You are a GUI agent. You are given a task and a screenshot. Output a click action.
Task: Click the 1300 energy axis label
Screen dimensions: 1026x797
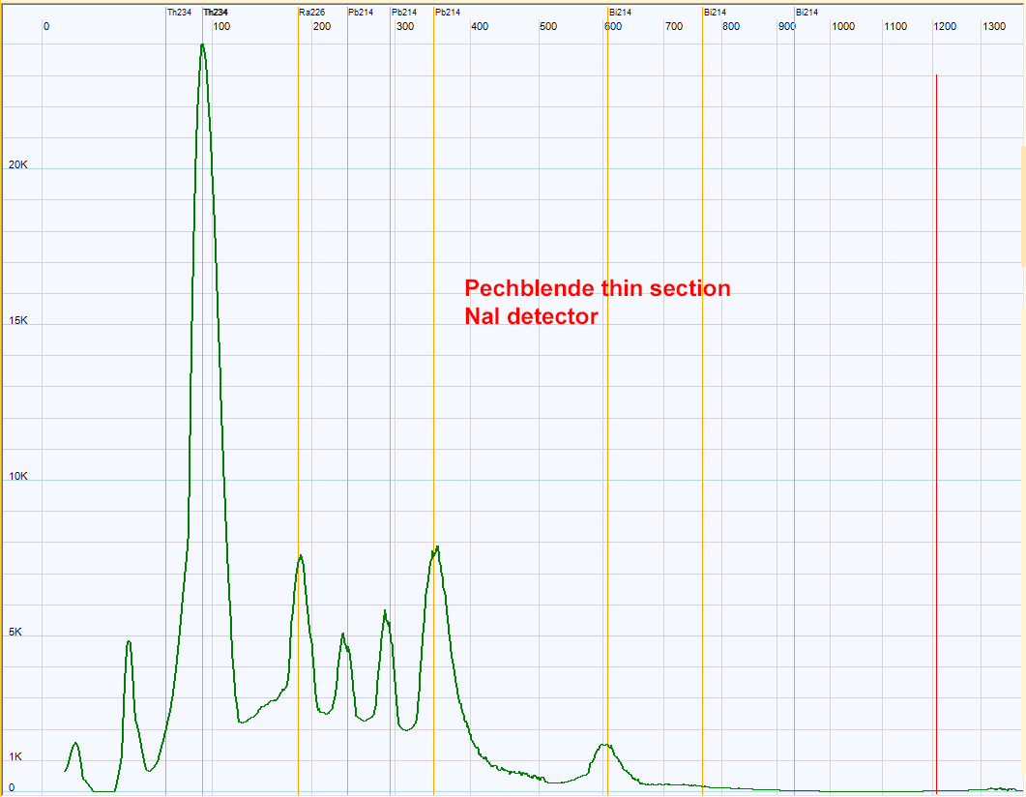pos(995,27)
